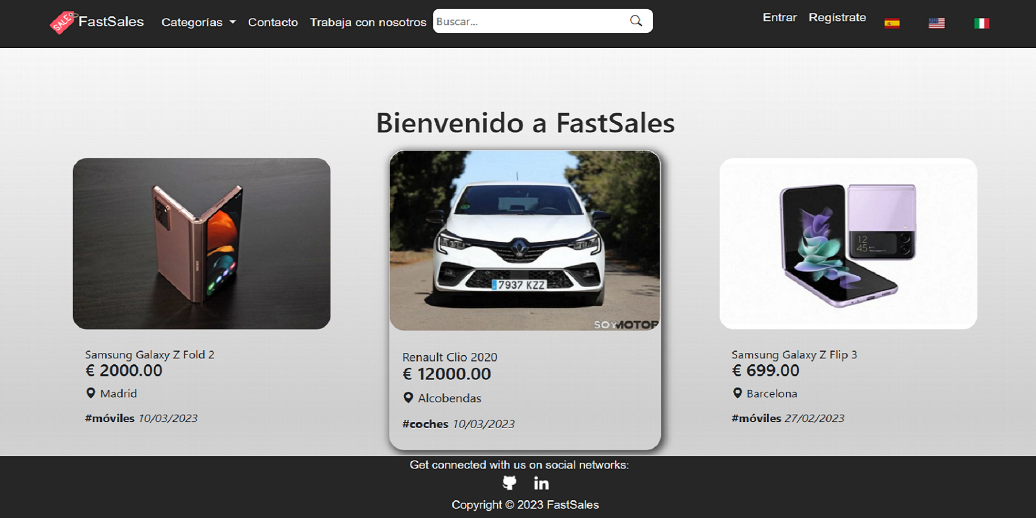Screen dimensions: 1036x518
Task: Click the search magnifier icon
Action: [636, 21]
